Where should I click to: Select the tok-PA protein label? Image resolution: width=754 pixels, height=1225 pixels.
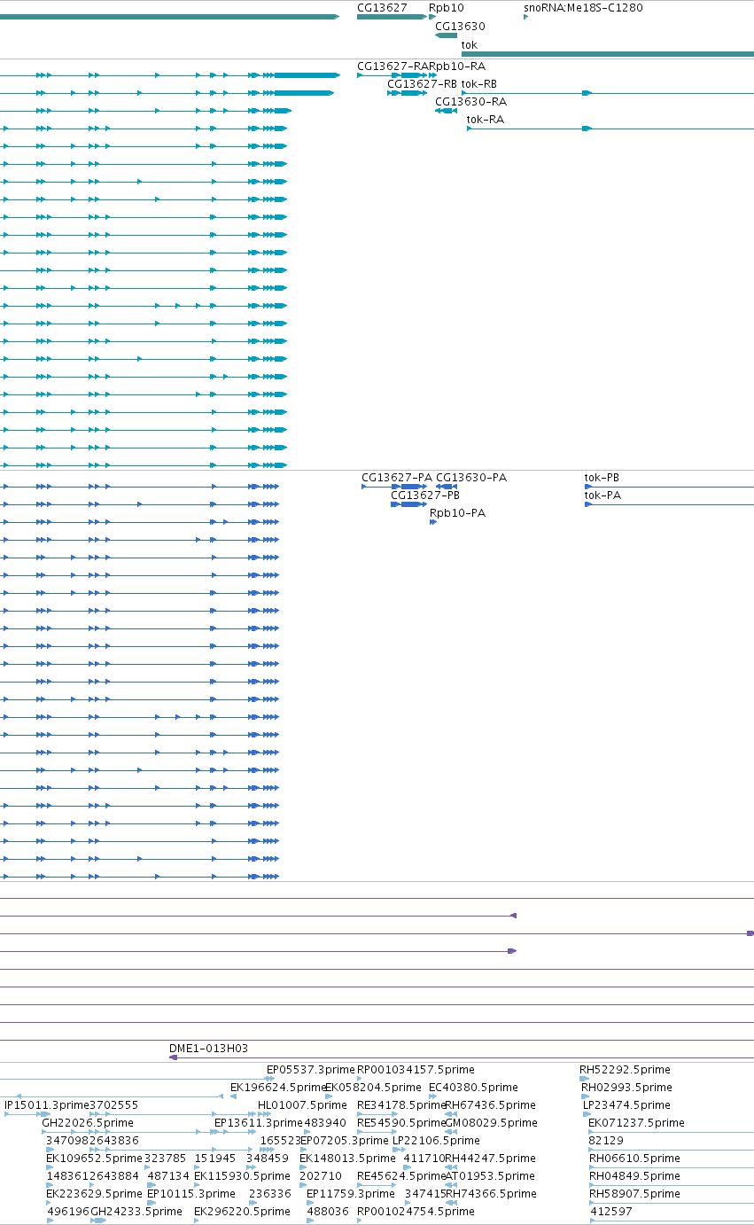tap(602, 495)
